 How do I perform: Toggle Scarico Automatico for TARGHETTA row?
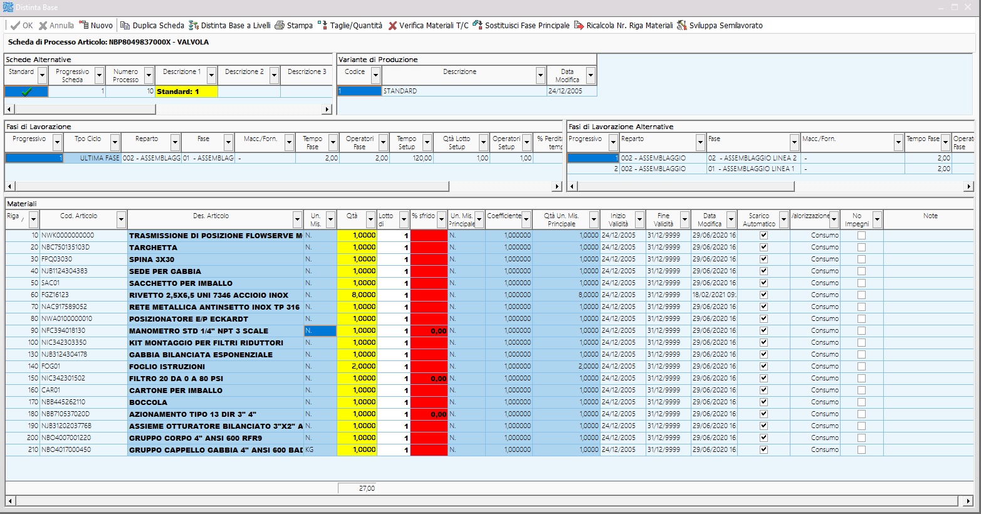763,247
